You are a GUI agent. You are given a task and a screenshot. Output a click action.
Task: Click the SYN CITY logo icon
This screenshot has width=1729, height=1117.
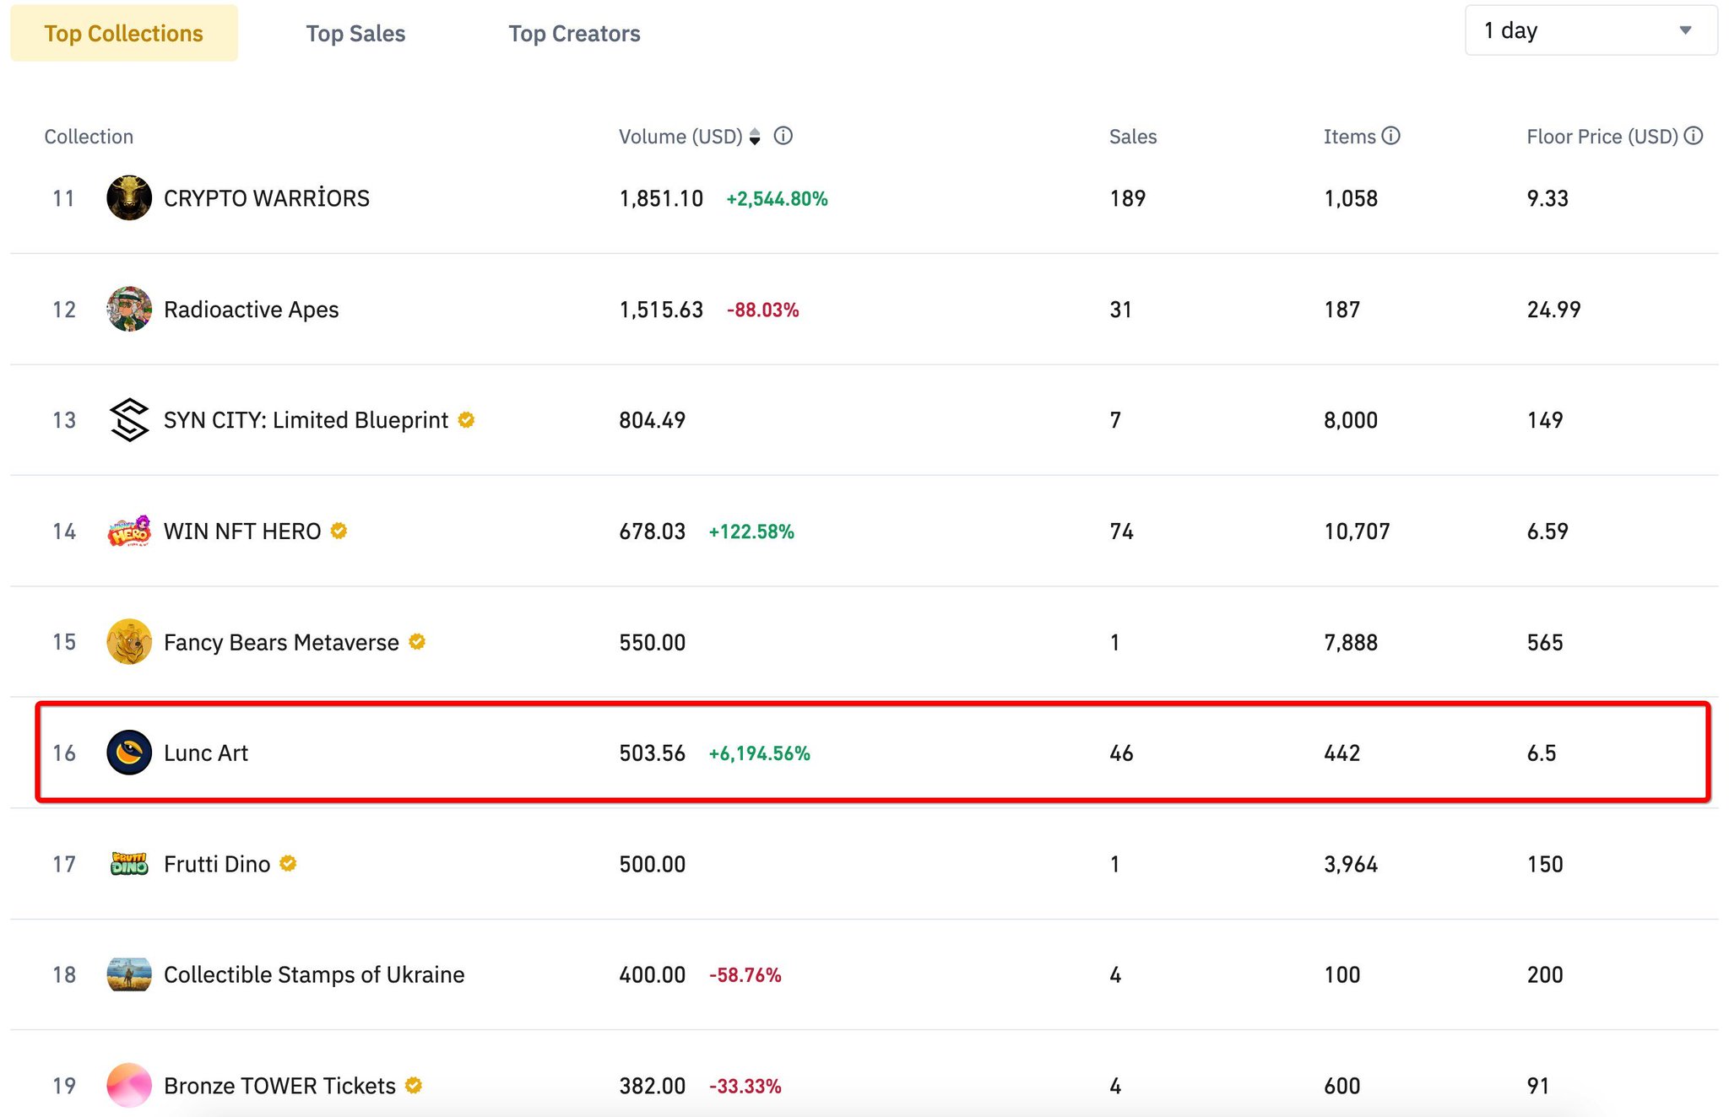click(129, 420)
